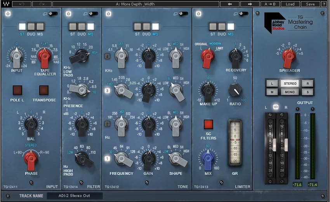Click the Save button
The image size is (330, 202).
coord(310,4)
